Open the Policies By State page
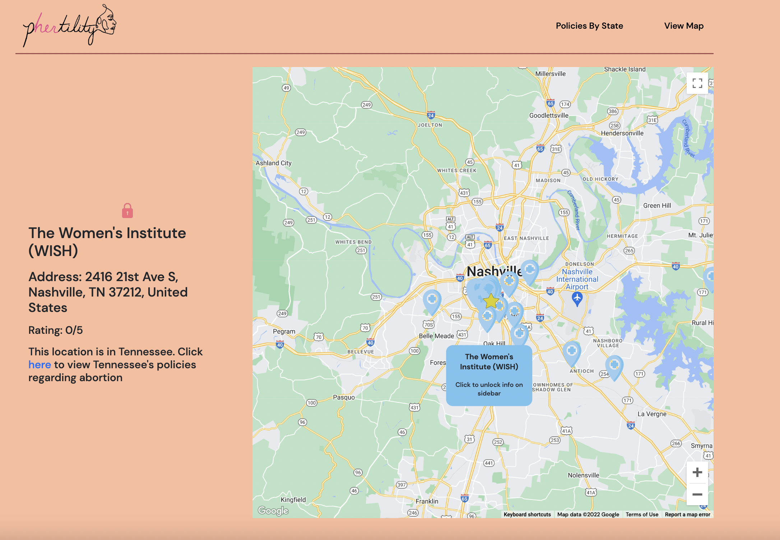Image resolution: width=780 pixels, height=540 pixels. pos(589,26)
